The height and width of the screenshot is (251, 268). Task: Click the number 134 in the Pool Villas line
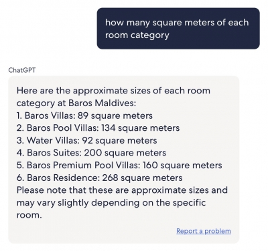[109, 128]
